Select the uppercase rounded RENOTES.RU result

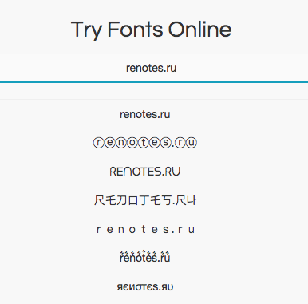tap(145, 172)
